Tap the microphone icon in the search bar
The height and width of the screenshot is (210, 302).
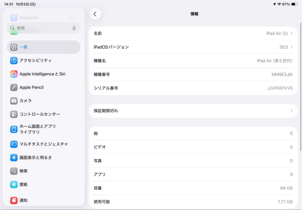pyautogui.click(x=74, y=28)
